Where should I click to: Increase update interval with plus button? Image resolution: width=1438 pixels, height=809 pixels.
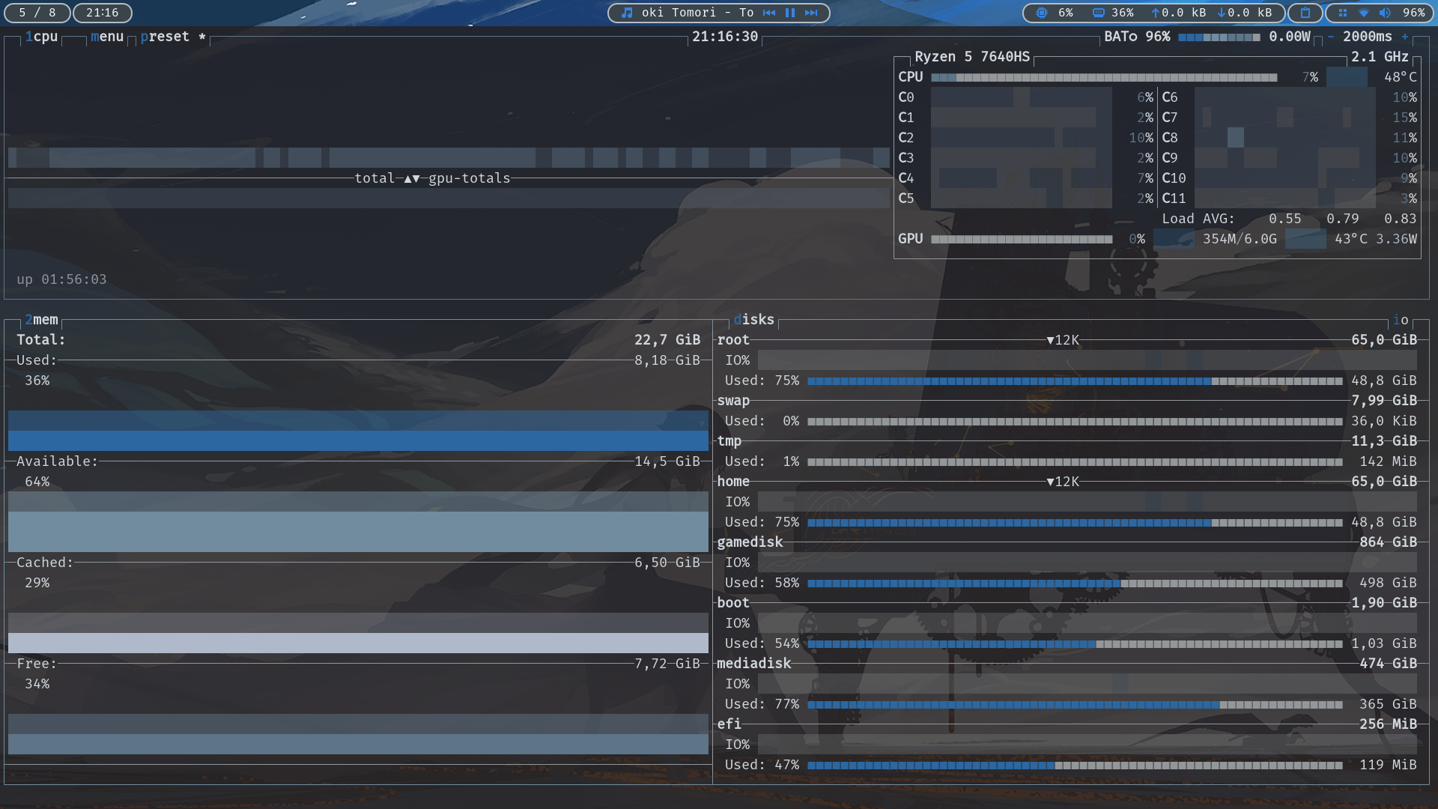[x=1405, y=37]
